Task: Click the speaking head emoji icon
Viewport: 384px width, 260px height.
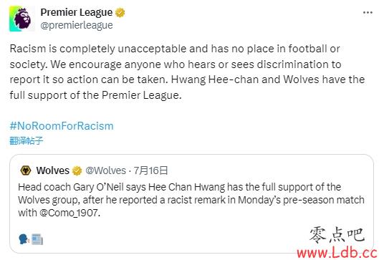Action: (x=24, y=239)
